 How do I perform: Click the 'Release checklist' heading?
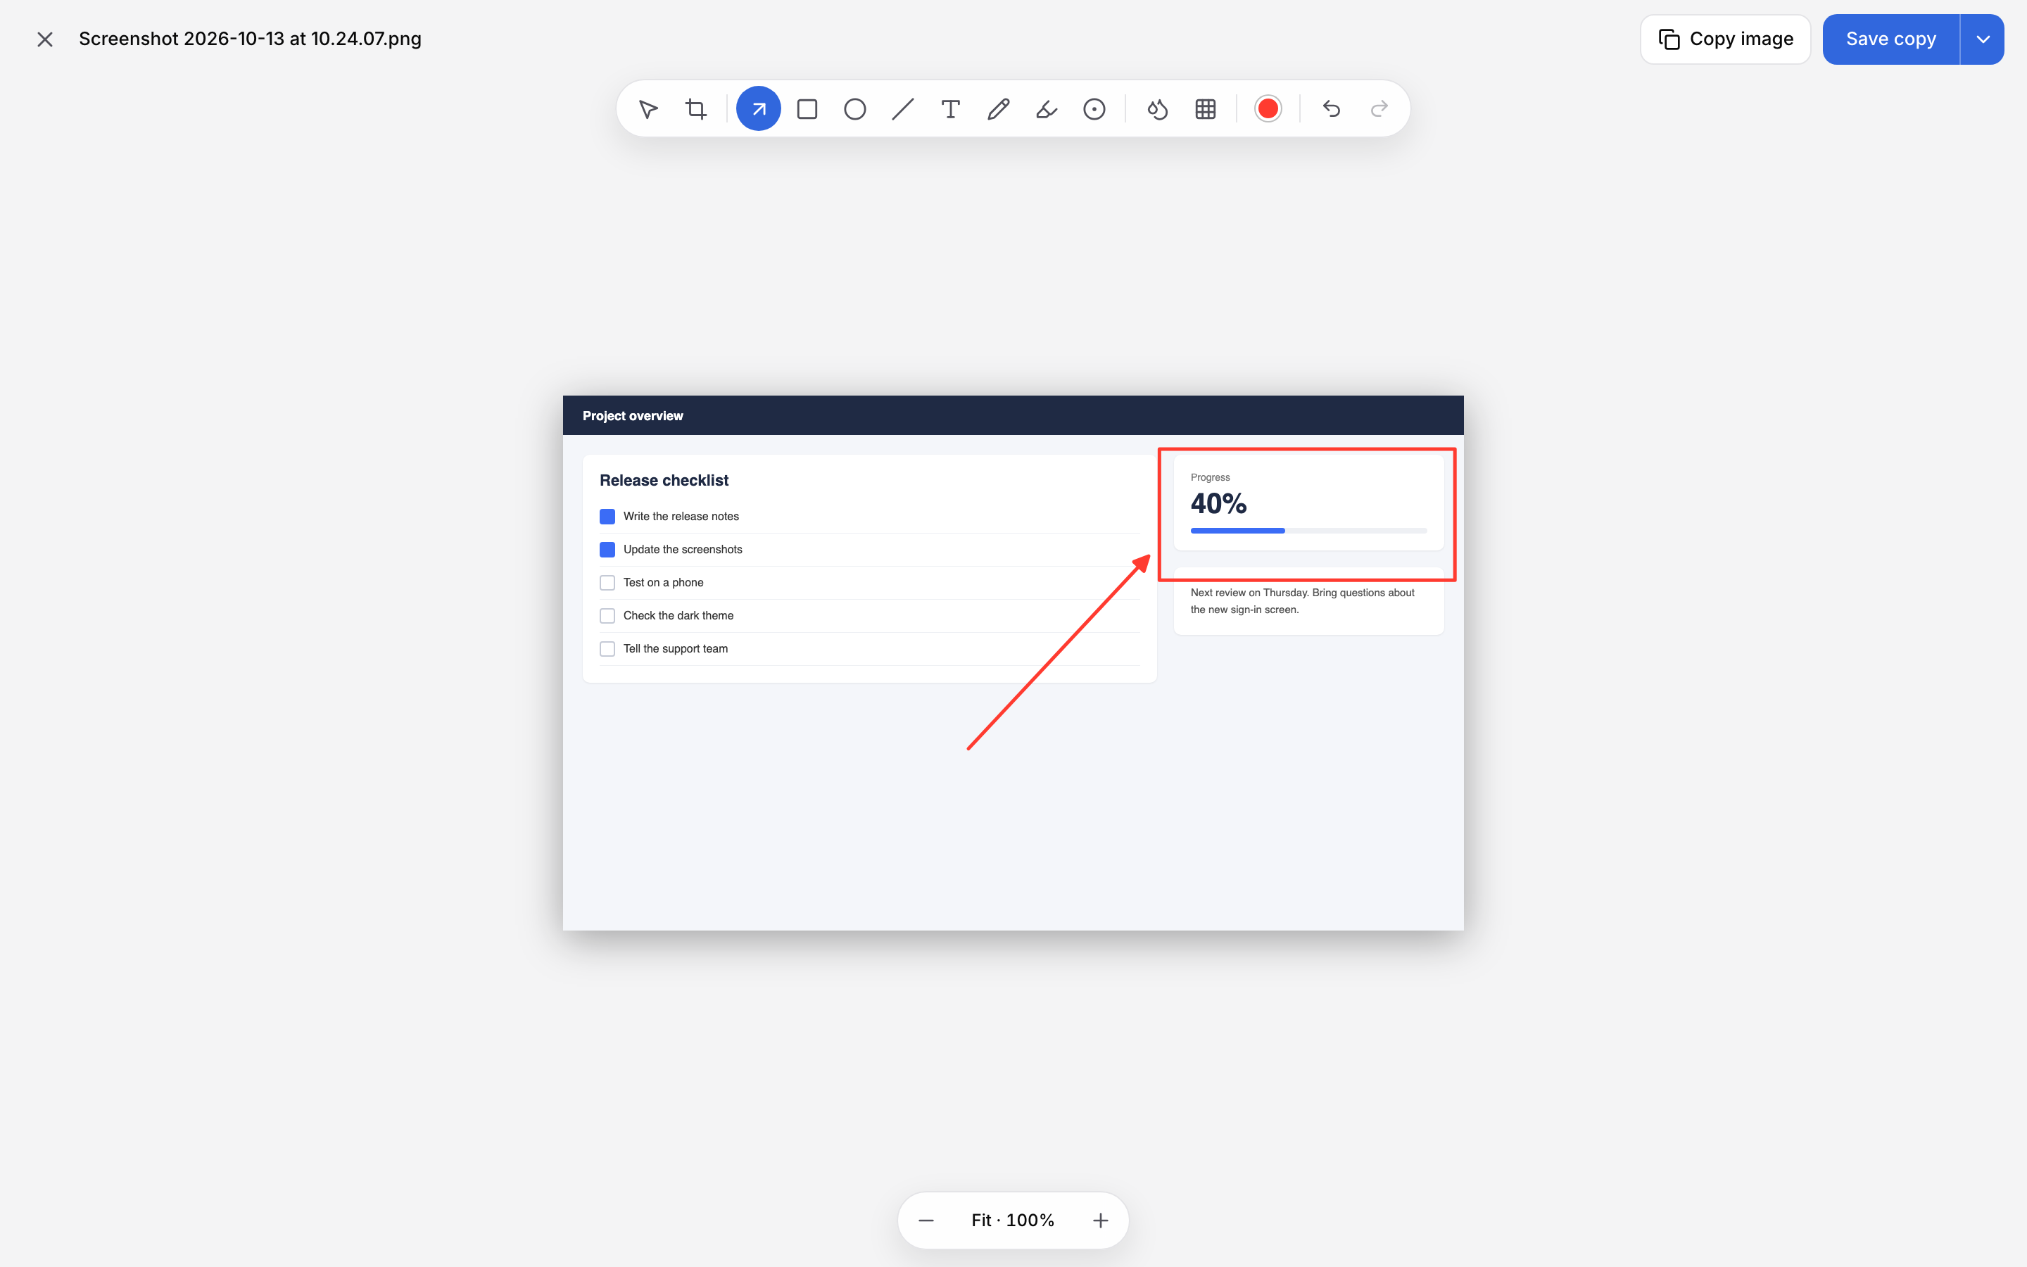pos(664,480)
